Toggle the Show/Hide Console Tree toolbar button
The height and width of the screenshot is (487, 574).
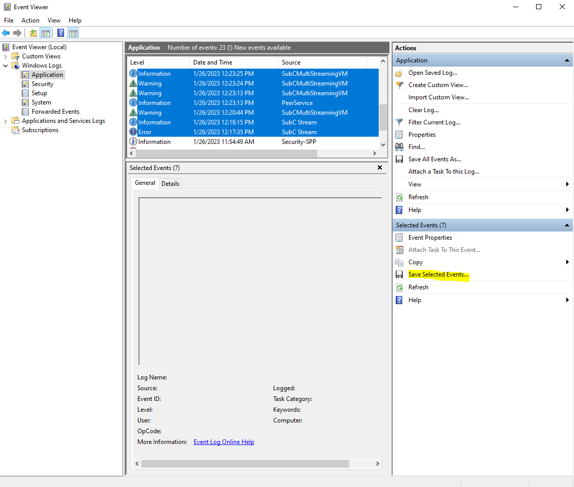pyautogui.click(x=46, y=33)
